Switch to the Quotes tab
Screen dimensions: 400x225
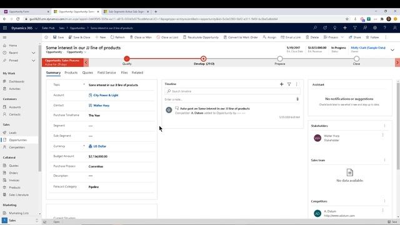pos(87,72)
